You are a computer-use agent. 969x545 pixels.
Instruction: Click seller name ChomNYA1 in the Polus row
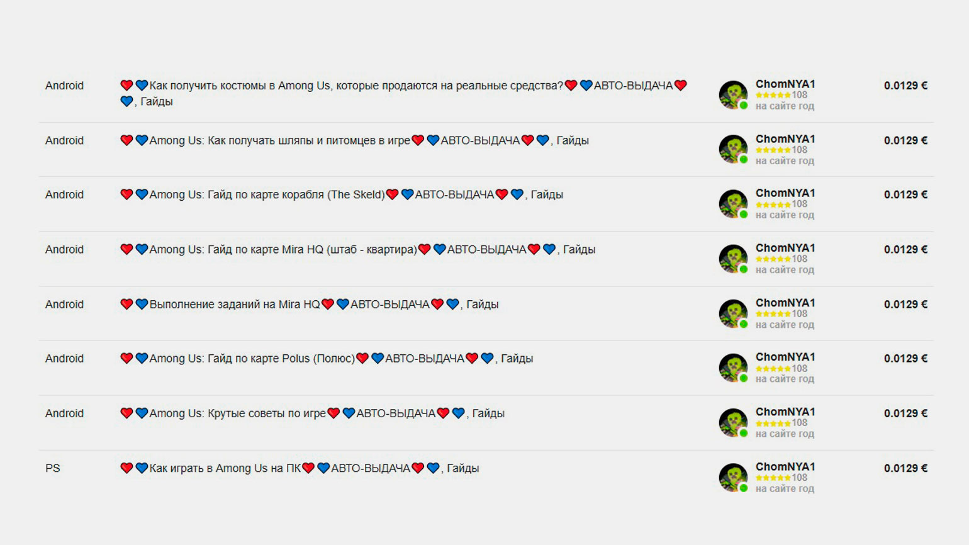[785, 357]
